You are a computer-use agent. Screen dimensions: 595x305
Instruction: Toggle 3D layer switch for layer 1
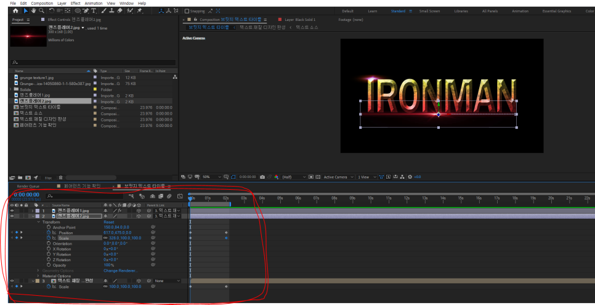[x=139, y=211]
